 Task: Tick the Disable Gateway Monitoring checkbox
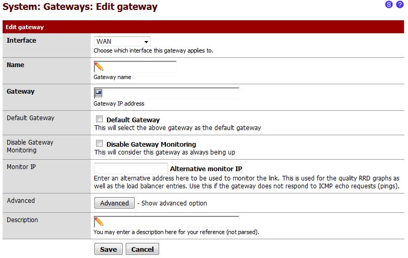click(x=99, y=144)
